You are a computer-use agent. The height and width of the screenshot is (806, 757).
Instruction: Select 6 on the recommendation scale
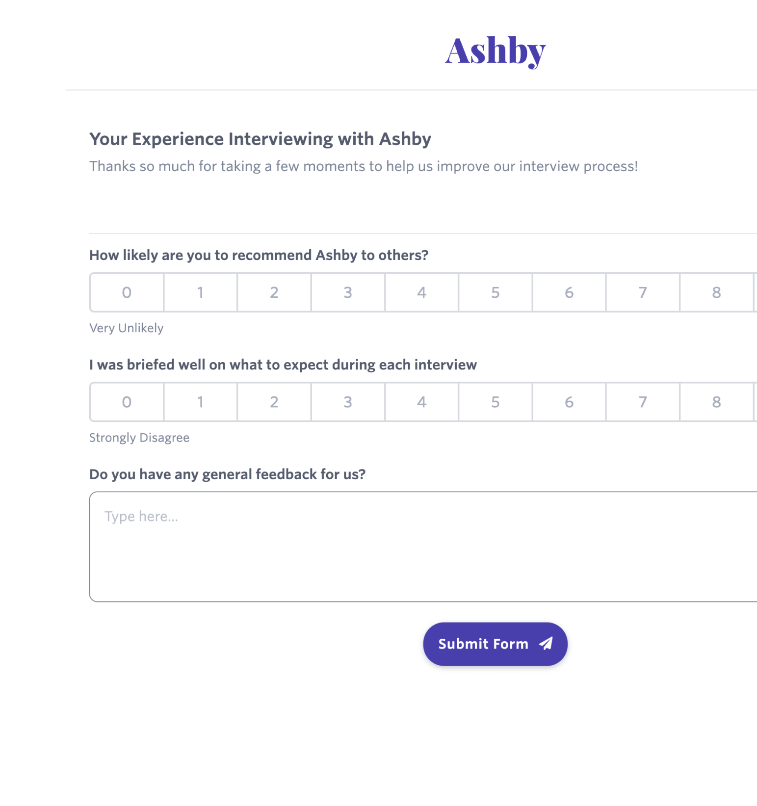click(x=569, y=292)
